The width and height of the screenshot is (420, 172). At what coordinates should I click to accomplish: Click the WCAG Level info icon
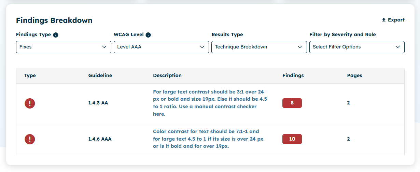[148, 35]
